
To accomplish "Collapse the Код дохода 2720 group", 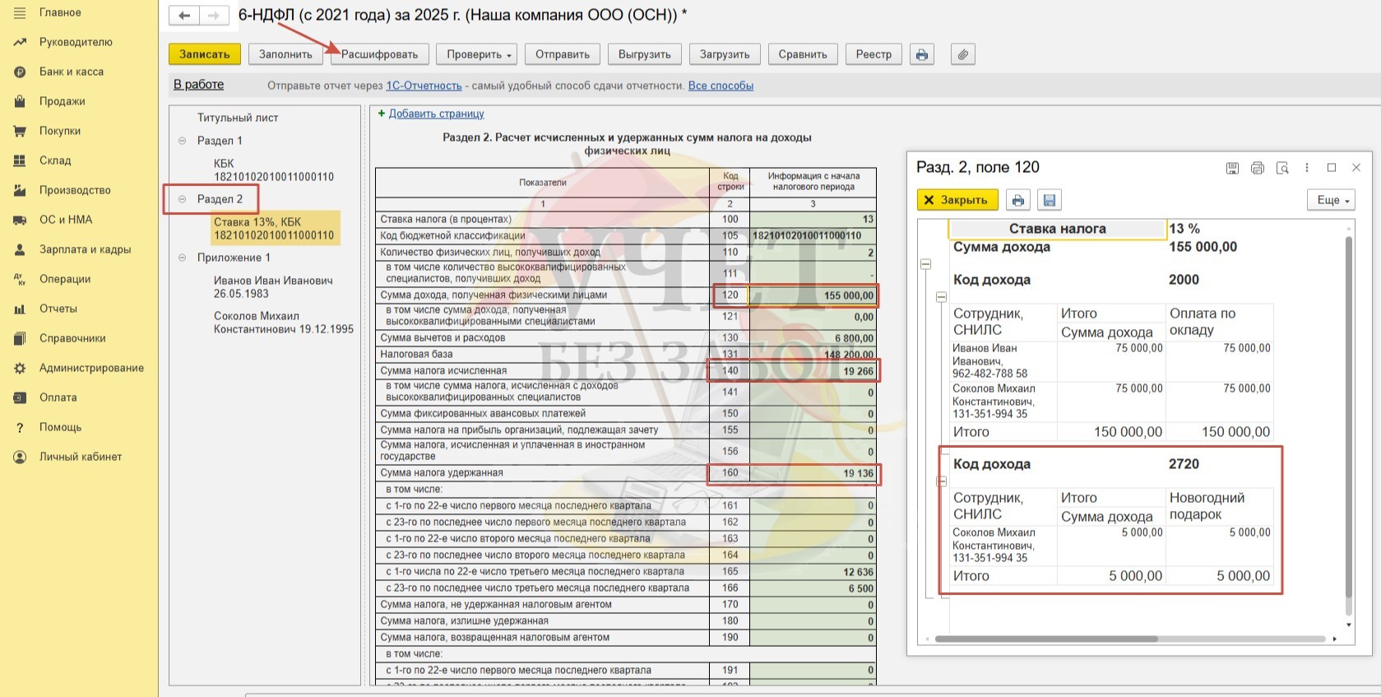I will click(x=942, y=481).
